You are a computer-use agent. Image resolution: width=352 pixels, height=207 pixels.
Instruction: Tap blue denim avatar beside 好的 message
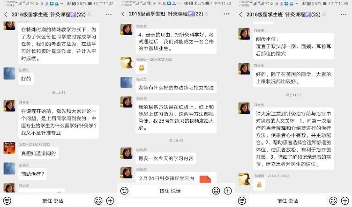coord(9,74)
